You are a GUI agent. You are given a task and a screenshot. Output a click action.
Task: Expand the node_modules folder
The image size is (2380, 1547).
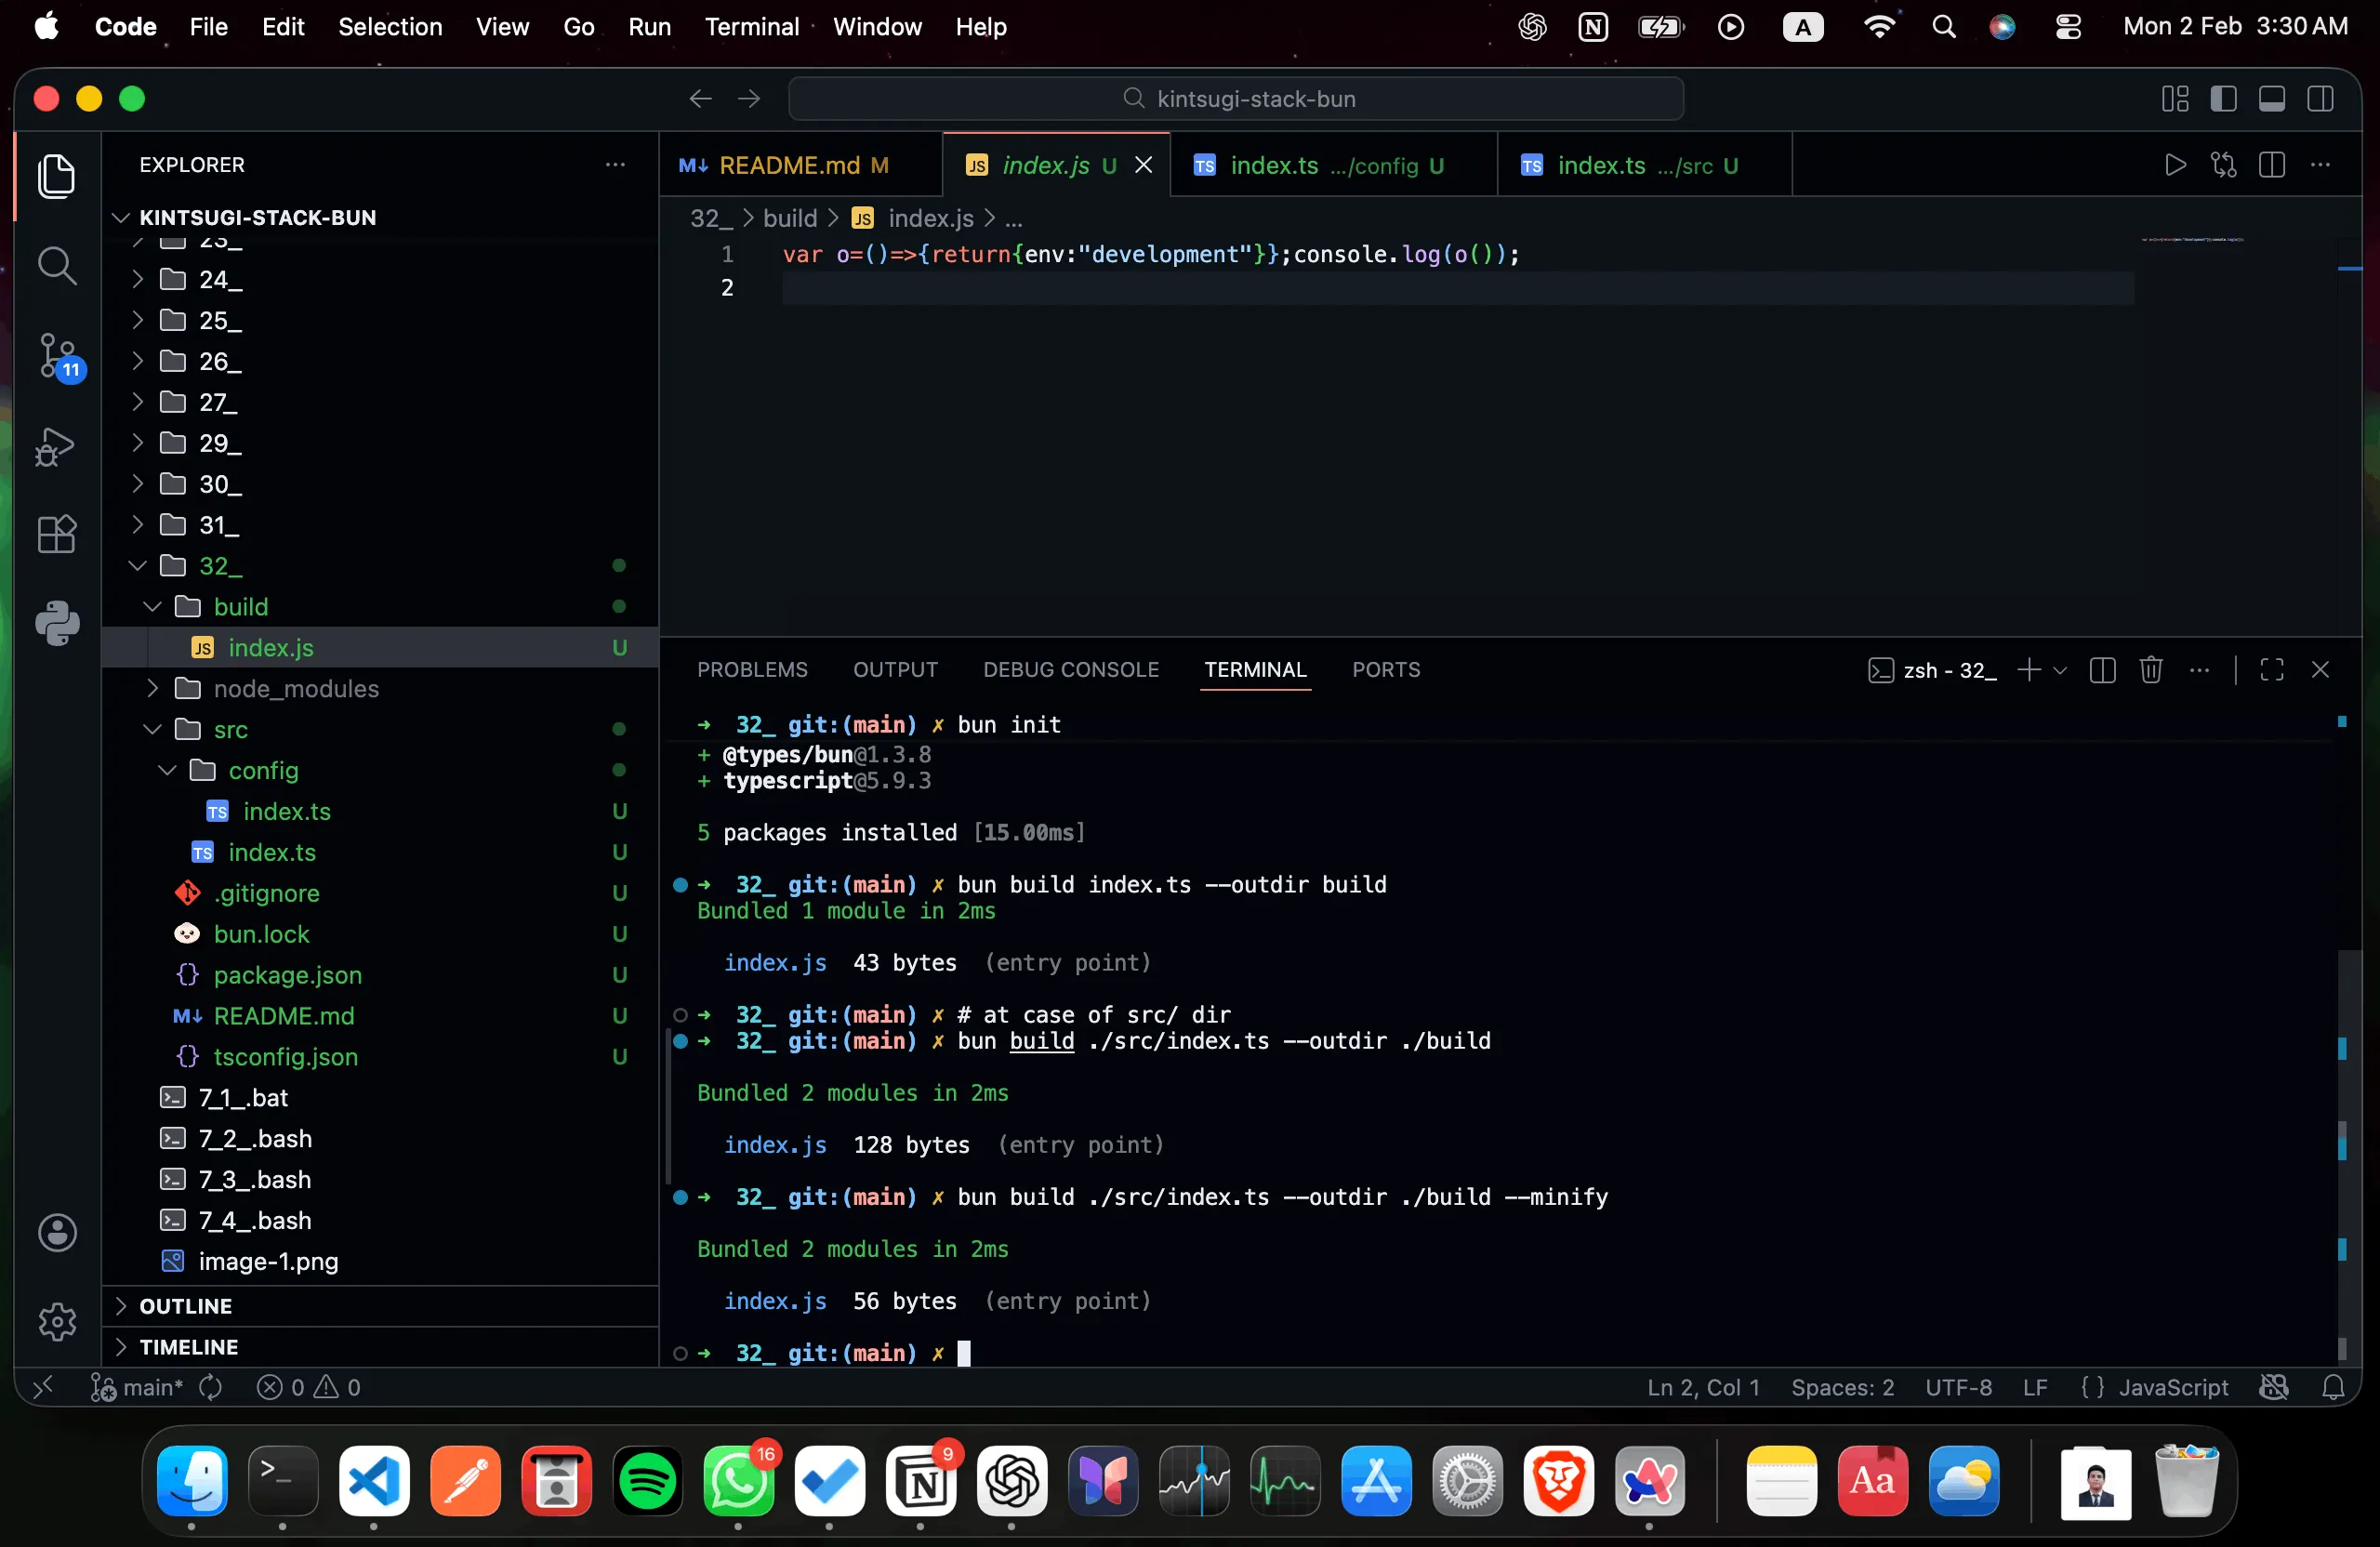click(295, 689)
